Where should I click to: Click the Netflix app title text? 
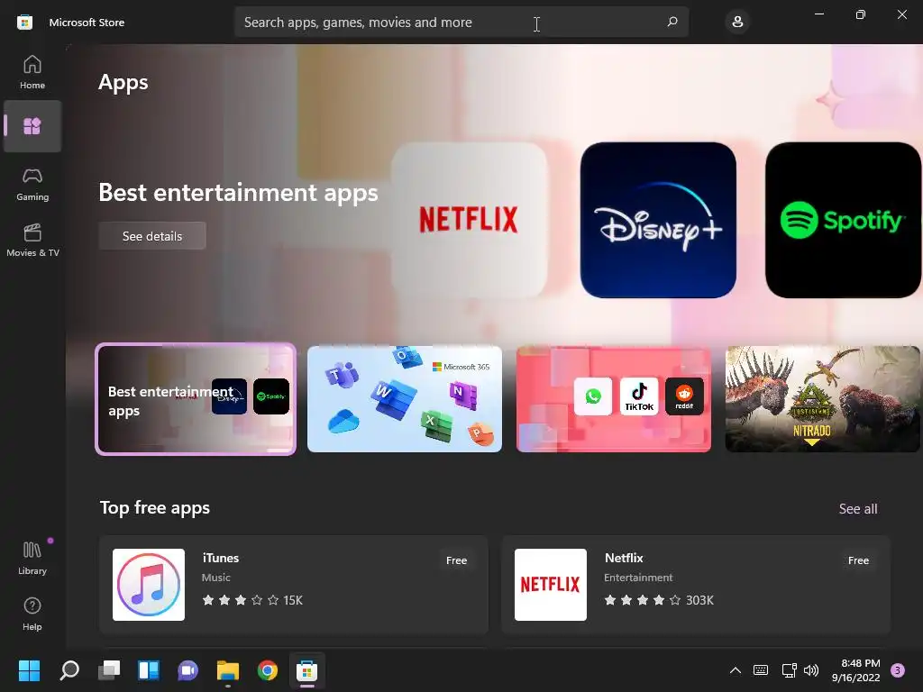[x=624, y=558]
